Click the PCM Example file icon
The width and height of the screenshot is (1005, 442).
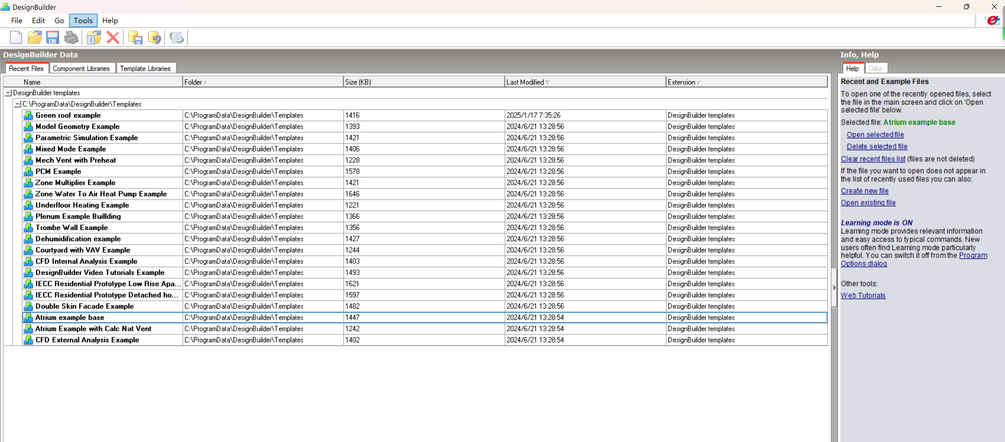coord(28,171)
